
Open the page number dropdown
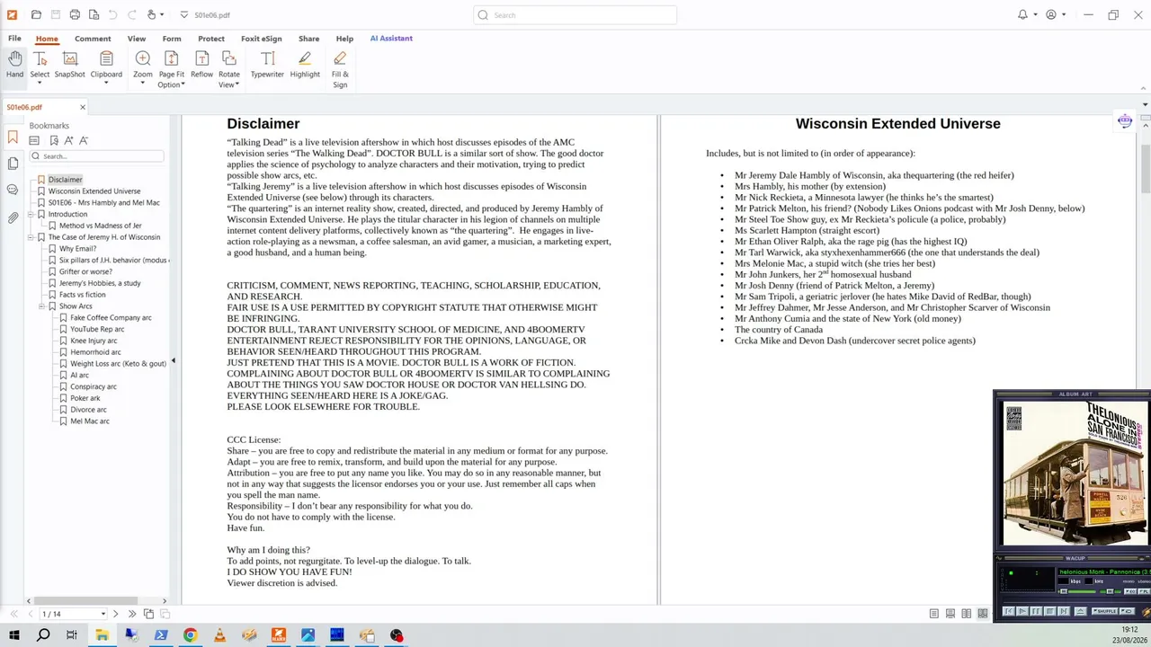pyautogui.click(x=103, y=614)
